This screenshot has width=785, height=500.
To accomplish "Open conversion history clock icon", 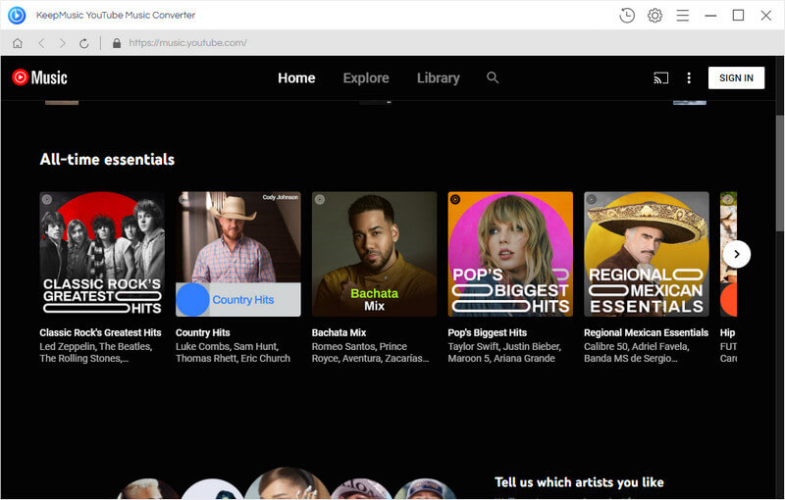I will click(x=627, y=16).
